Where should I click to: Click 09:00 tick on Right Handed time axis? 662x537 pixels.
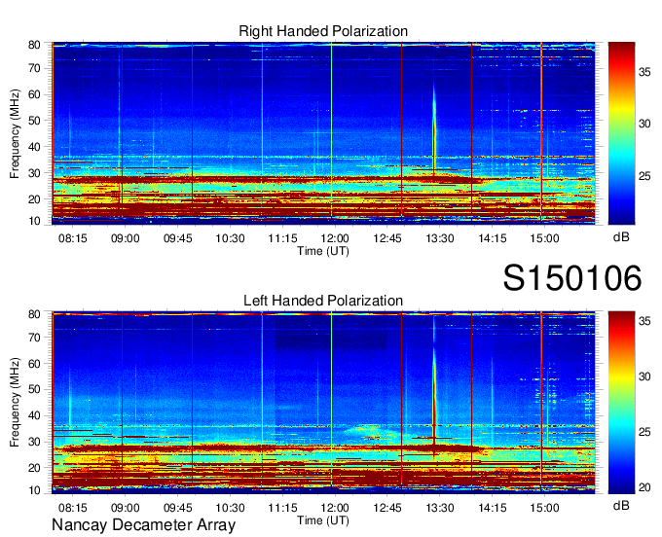click(x=125, y=238)
